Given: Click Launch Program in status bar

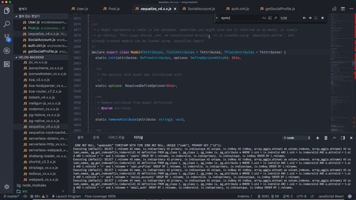Looking at the screenshot, I should click(x=66, y=196).
